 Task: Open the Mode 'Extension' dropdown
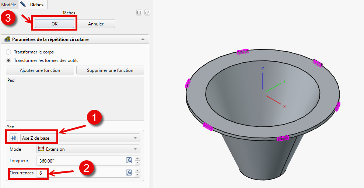(x=88, y=149)
